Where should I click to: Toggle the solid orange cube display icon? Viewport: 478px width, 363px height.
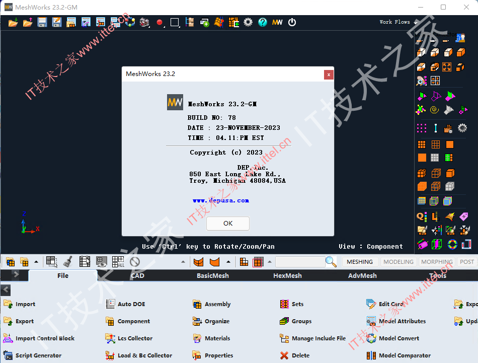(450, 174)
